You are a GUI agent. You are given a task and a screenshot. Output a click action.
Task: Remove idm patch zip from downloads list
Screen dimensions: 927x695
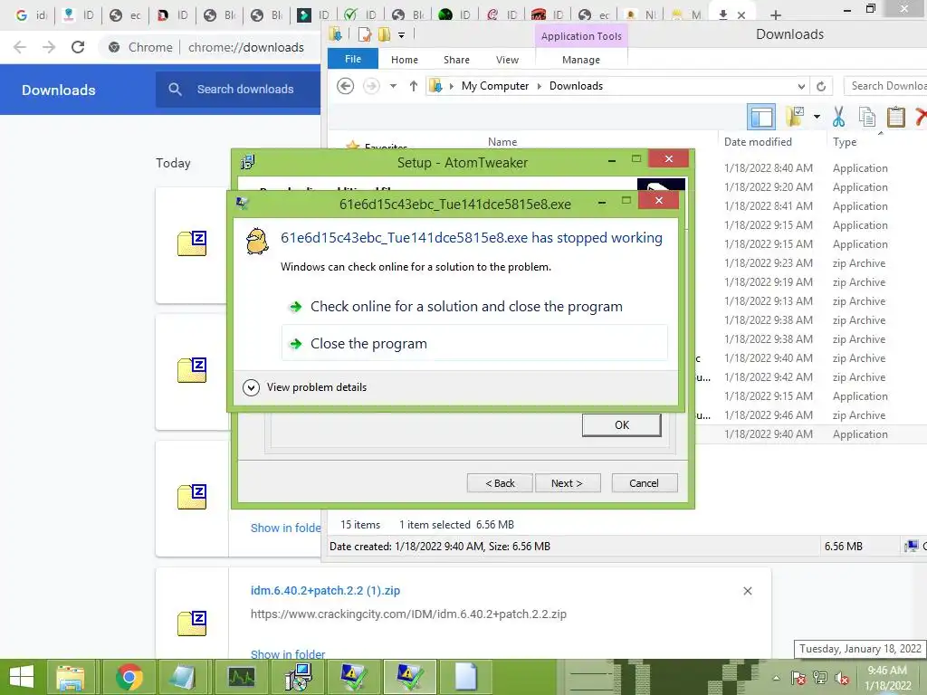pos(747,591)
